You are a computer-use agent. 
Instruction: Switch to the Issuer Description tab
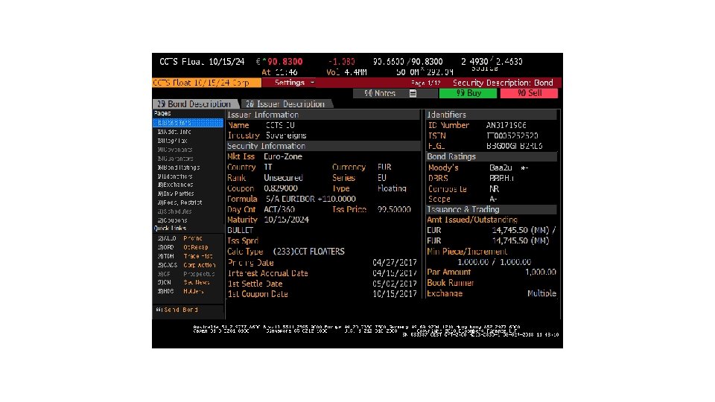286,104
